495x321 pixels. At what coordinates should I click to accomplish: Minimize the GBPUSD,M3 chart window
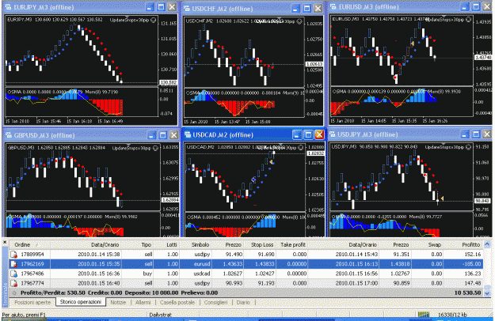point(151,135)
